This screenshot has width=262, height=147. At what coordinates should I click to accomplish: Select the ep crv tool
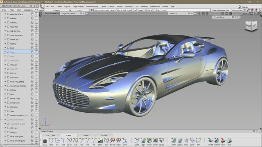69,141
